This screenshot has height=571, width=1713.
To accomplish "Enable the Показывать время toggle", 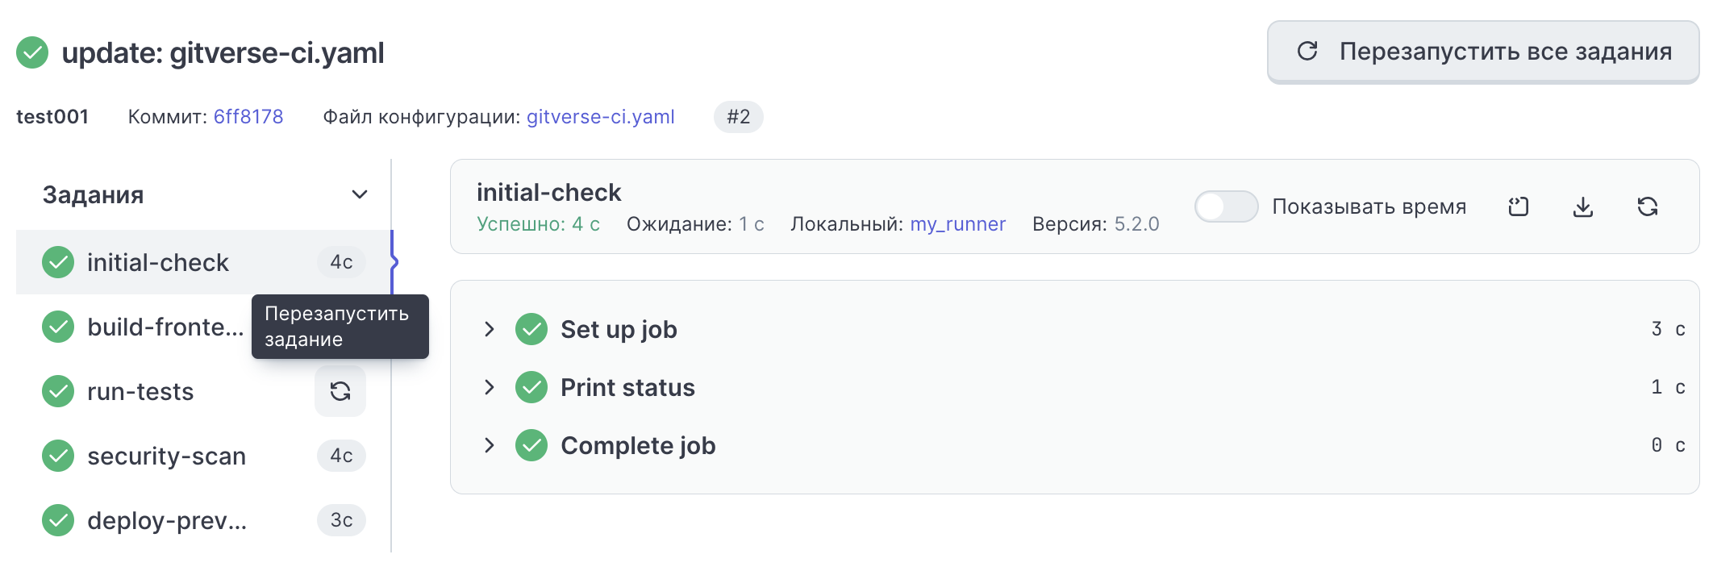I will click(1225, 206).
